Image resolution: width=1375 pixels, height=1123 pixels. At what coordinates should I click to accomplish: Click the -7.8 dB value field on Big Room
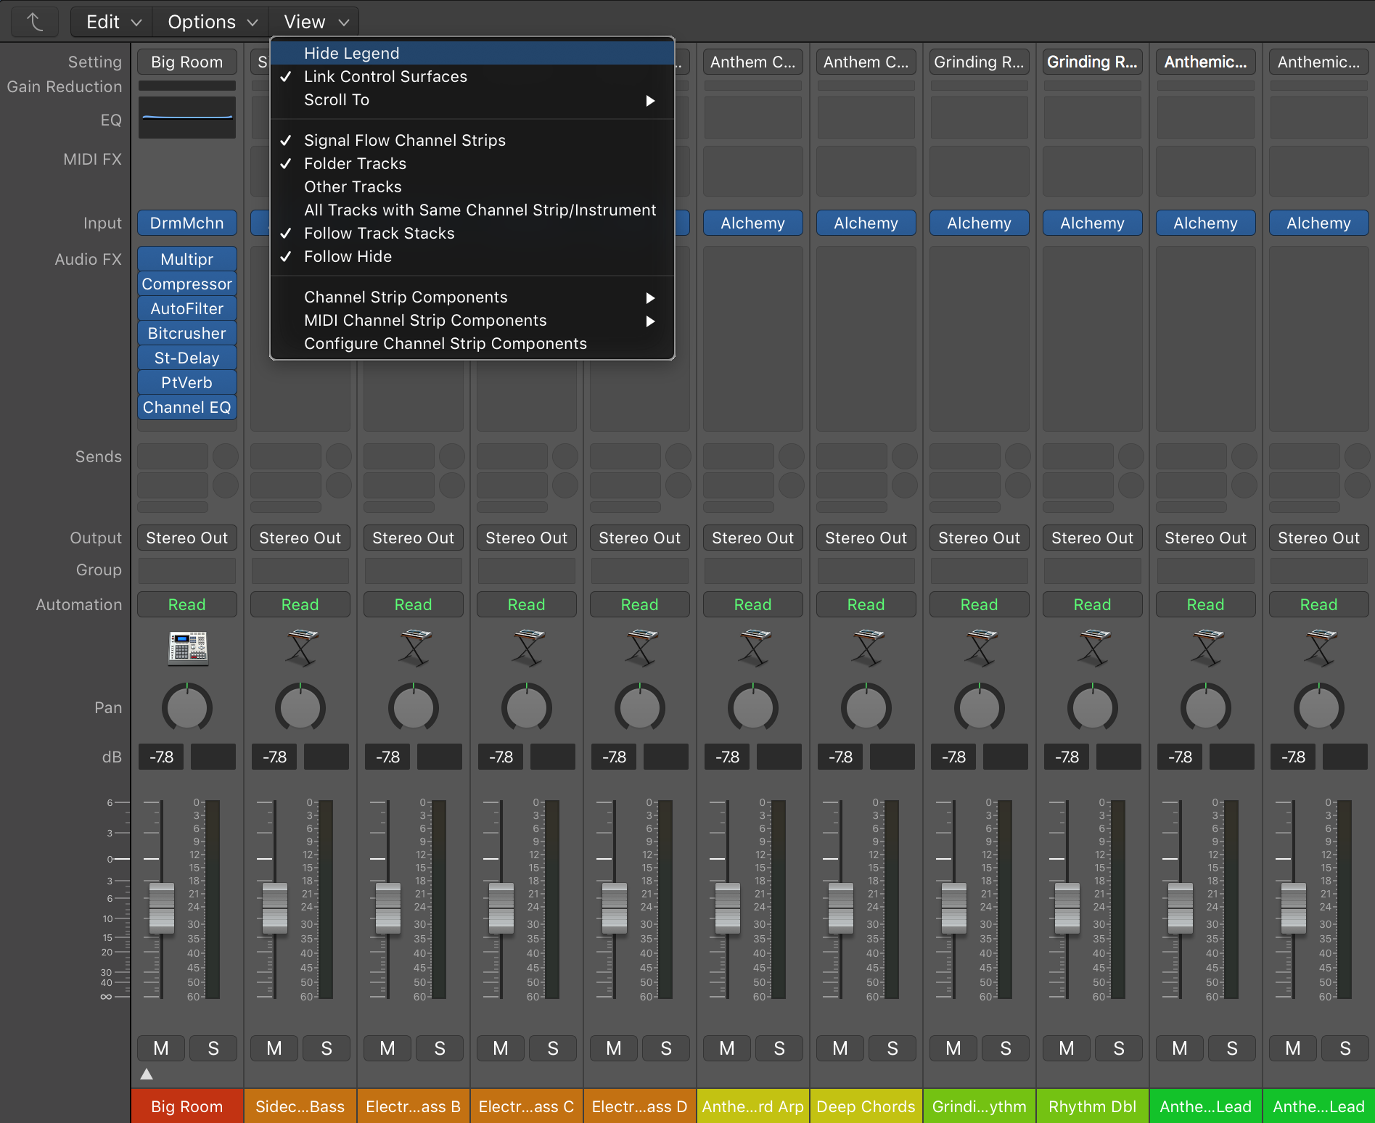160,757
